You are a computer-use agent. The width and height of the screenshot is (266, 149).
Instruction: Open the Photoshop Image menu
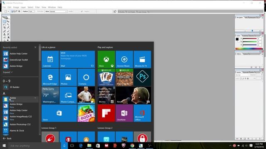point(16,7)
